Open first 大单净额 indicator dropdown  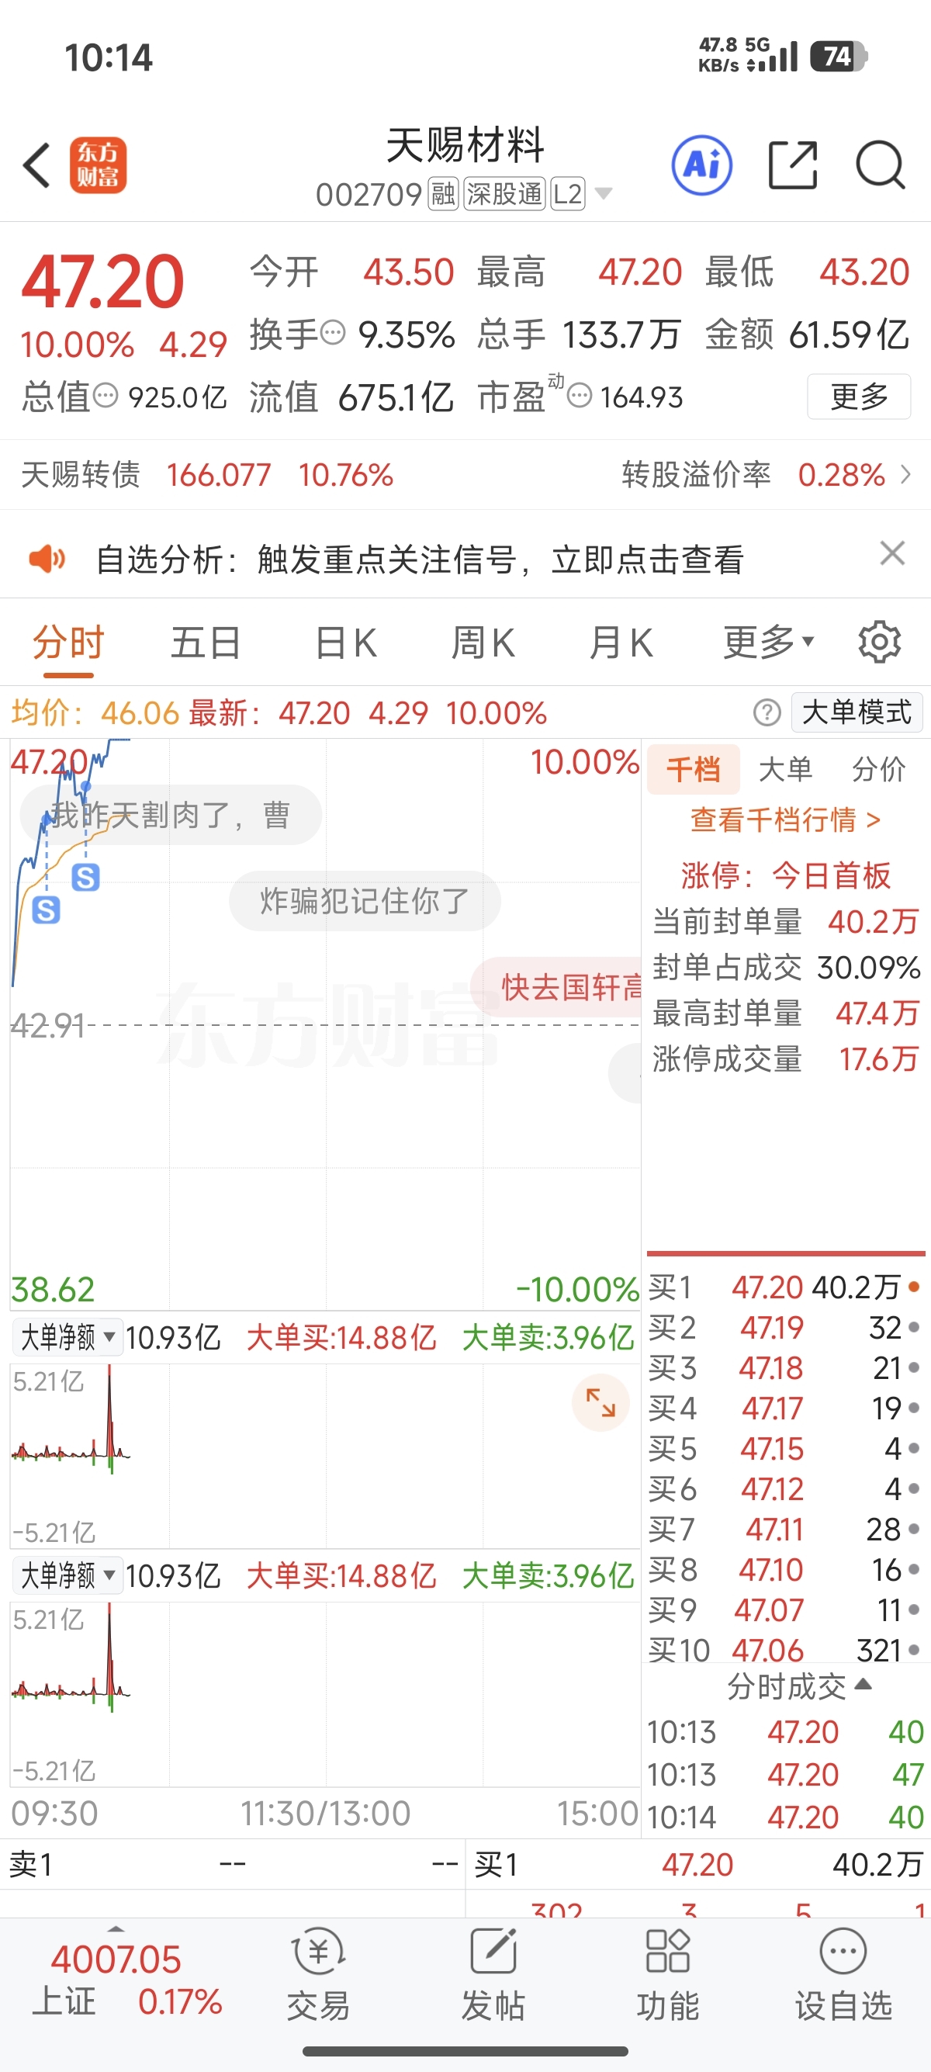point(67,1337)
